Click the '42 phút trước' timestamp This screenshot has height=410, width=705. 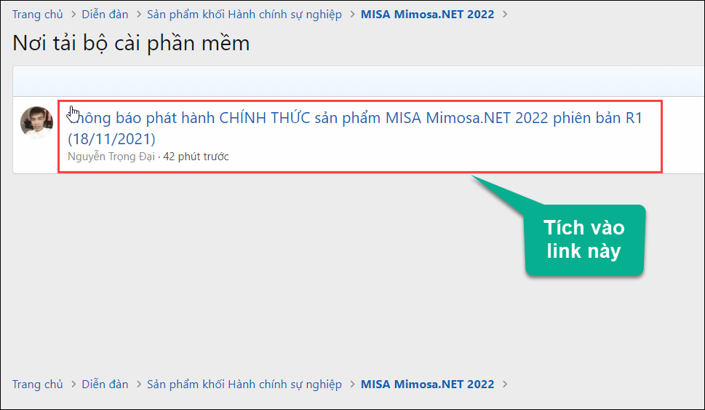pyautogui.click(x=196, y=157)
